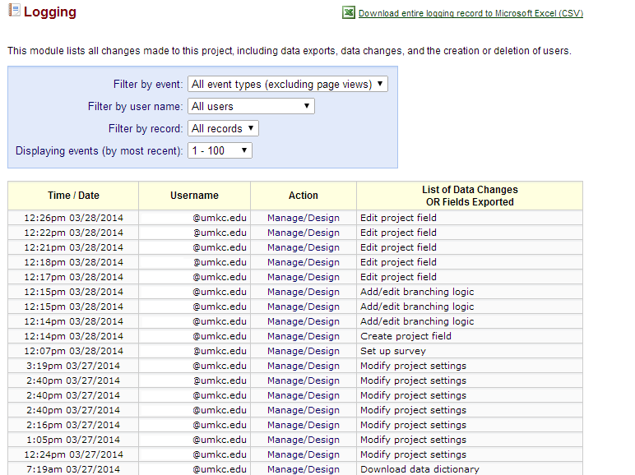Viewport: 635px width, 475px height.
Task: Open the Displaying events range dropdown
Action: click(220, 150)
